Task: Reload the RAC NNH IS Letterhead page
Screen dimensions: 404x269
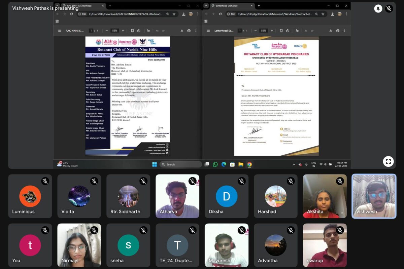Action: [x=71, y=14]
